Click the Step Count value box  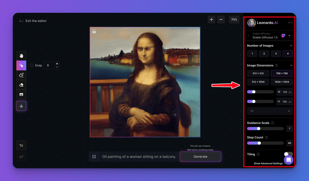pyautogui.click(x=289, y=143)
